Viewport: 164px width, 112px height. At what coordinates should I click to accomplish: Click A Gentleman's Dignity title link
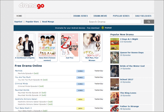pos(25,58)
